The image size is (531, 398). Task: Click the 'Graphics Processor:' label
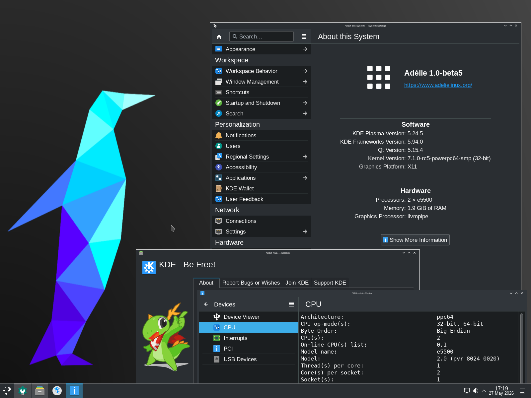[380, 216]
